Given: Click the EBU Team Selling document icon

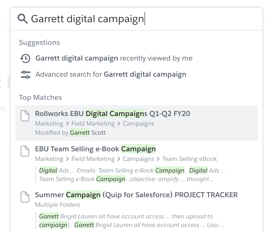Looking at the screenshot, I should (x=25, y=151).
